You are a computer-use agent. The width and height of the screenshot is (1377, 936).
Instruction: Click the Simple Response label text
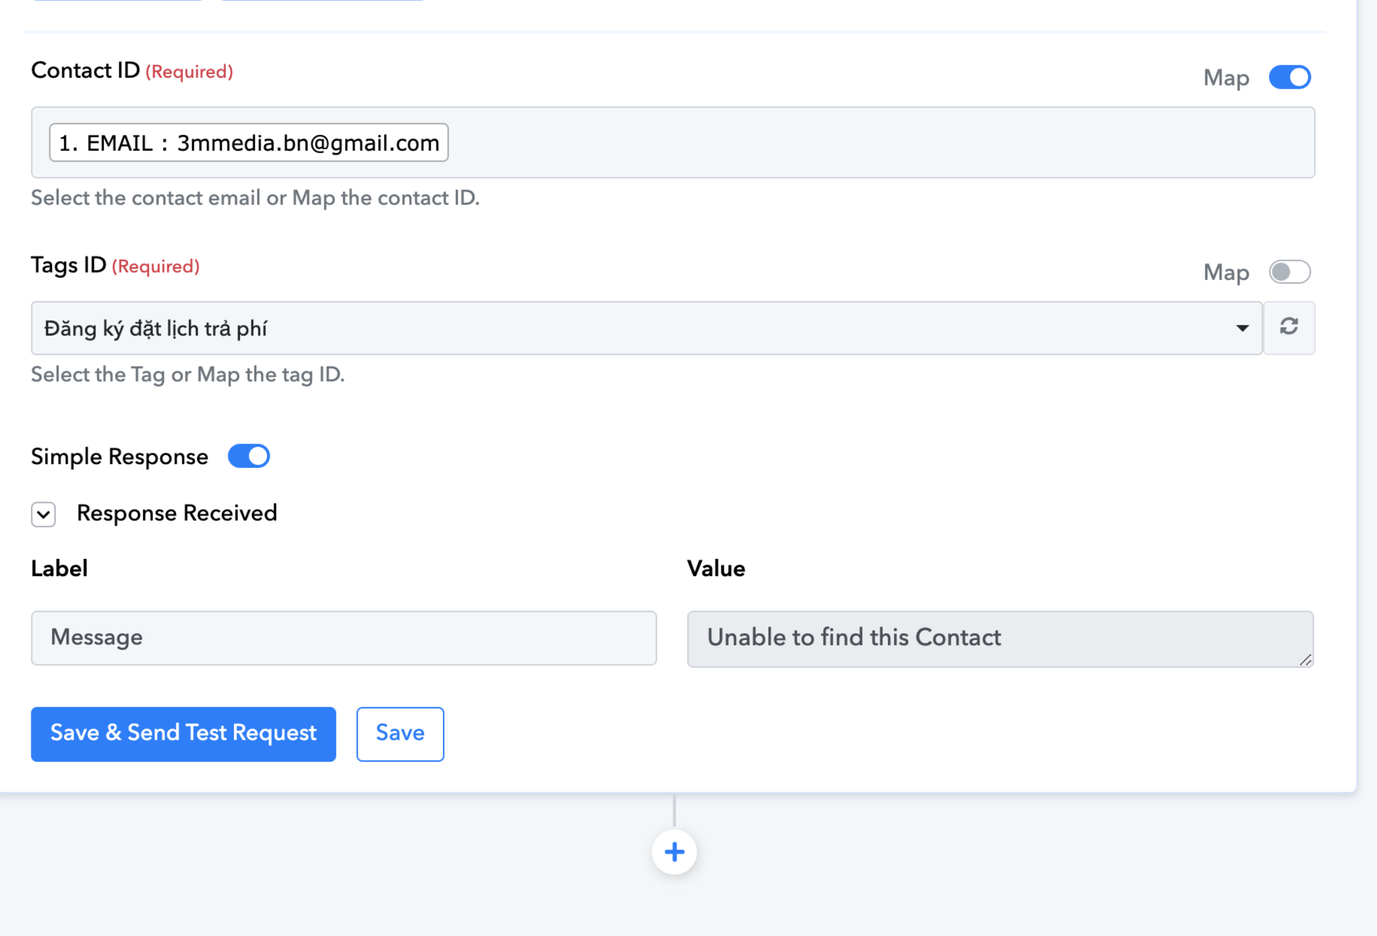[x=120, y=457]
